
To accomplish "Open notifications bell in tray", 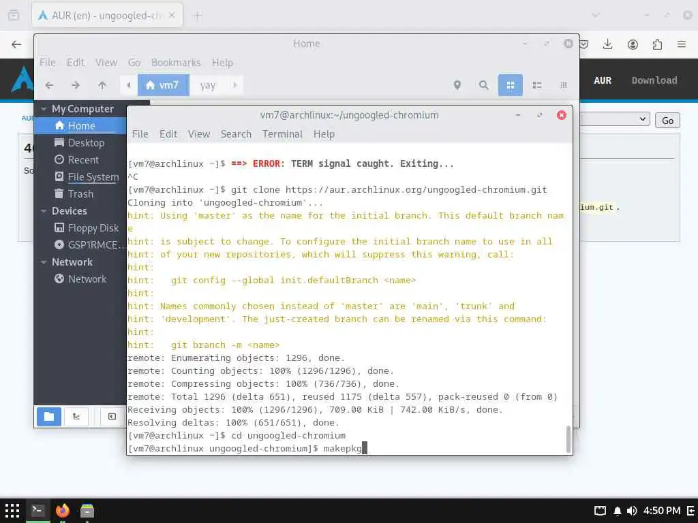I will (618, 511).
